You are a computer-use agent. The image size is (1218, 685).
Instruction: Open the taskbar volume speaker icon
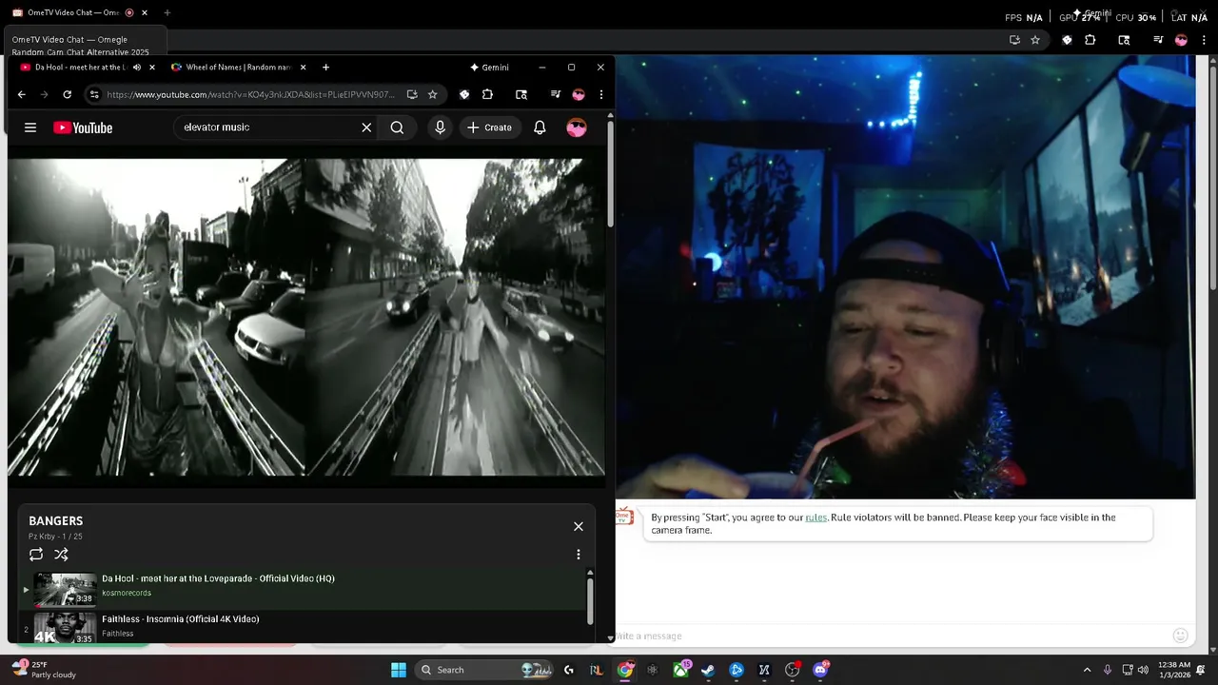pos(1143,670)
